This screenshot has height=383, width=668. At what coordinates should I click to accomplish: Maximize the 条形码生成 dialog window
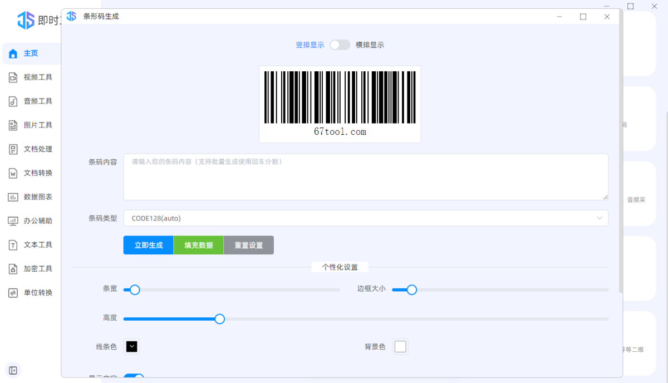pyautogui.click(x=583, y=17)
